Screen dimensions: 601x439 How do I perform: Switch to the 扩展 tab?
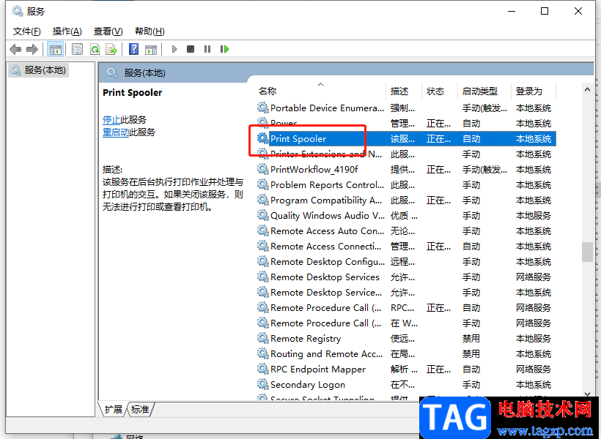coord(113,410)
